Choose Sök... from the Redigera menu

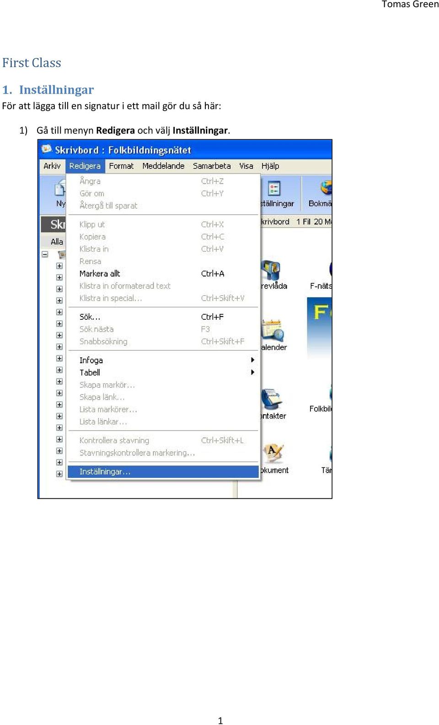click(x=163, y=317)
